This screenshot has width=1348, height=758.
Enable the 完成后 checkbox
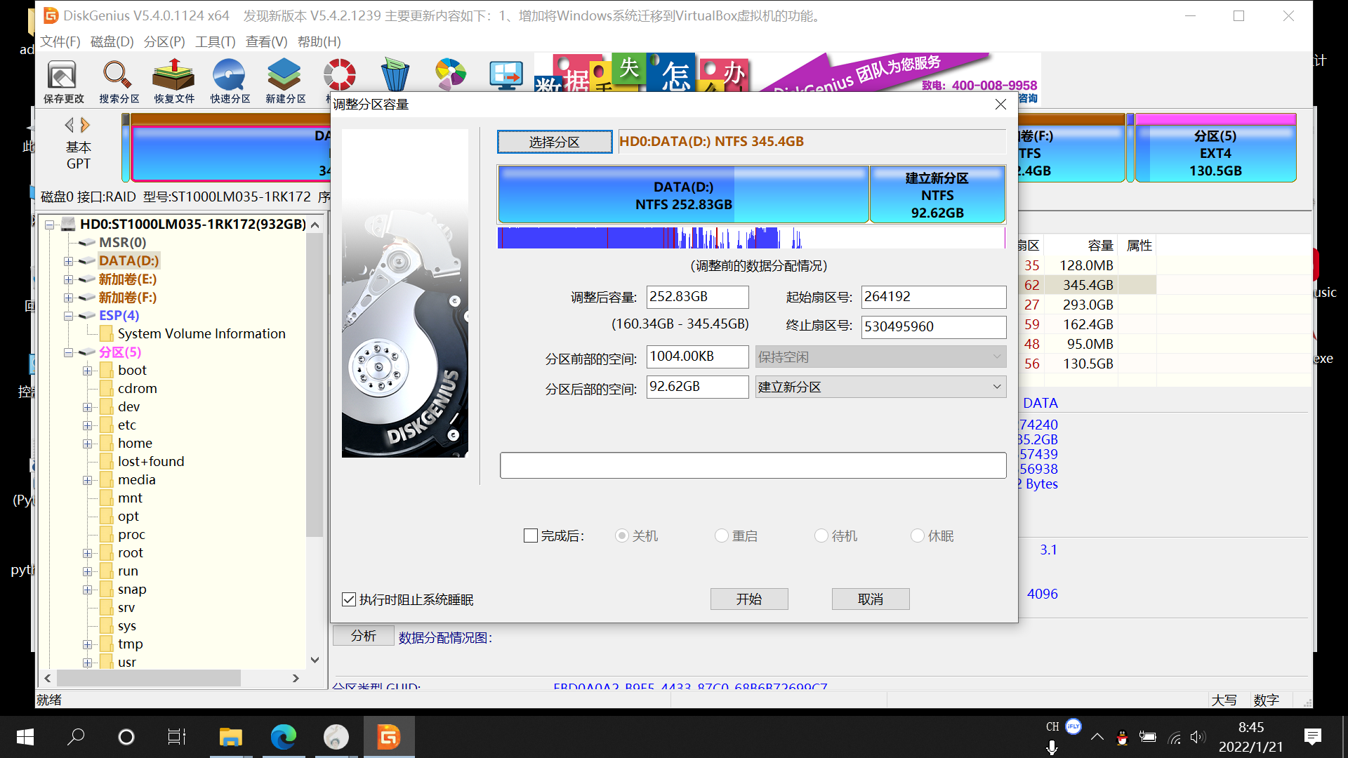(x=531, y=536)
